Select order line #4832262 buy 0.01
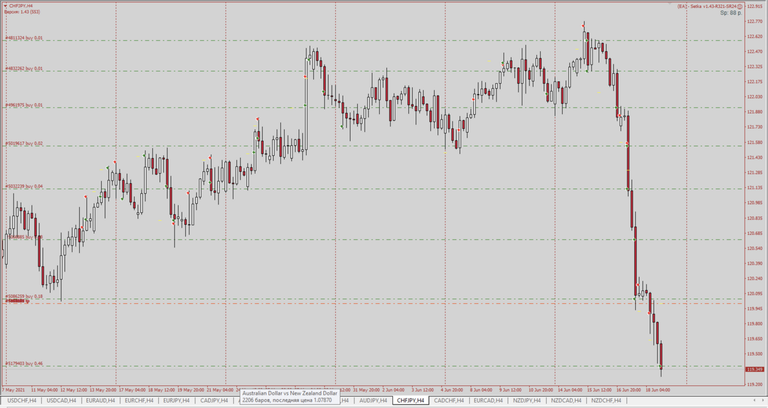The height and width of the screenshot is (408, 768). [24, 68]
